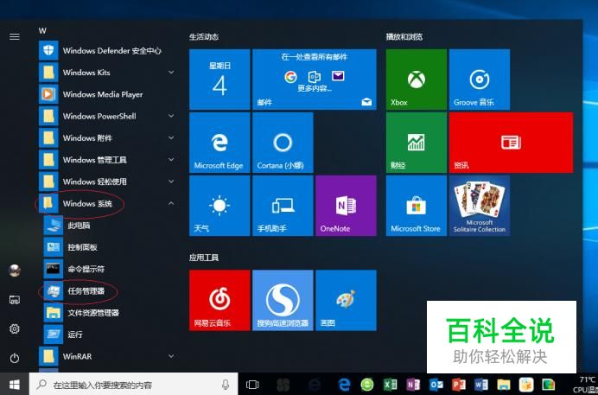
Task: Open File Explorer from the taskbar
Action: pos(504,385)
